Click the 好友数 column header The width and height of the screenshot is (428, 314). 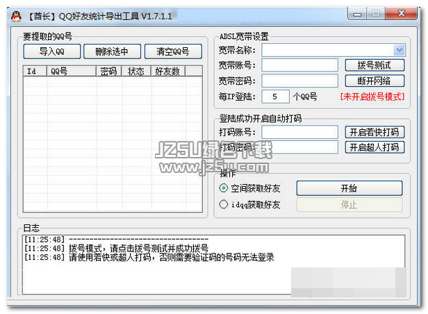[168, 71]
